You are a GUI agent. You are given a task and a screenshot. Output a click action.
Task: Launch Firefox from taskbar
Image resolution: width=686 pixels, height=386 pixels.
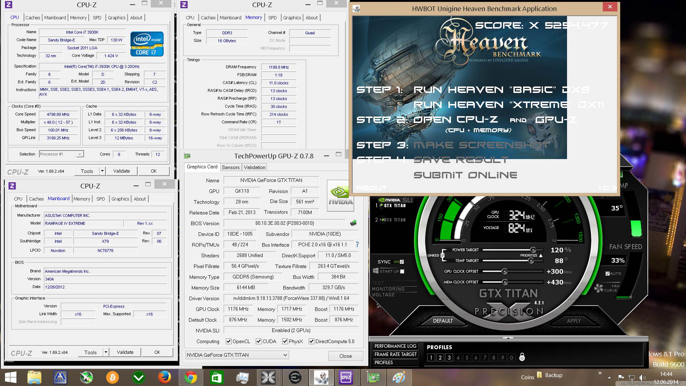164,377
